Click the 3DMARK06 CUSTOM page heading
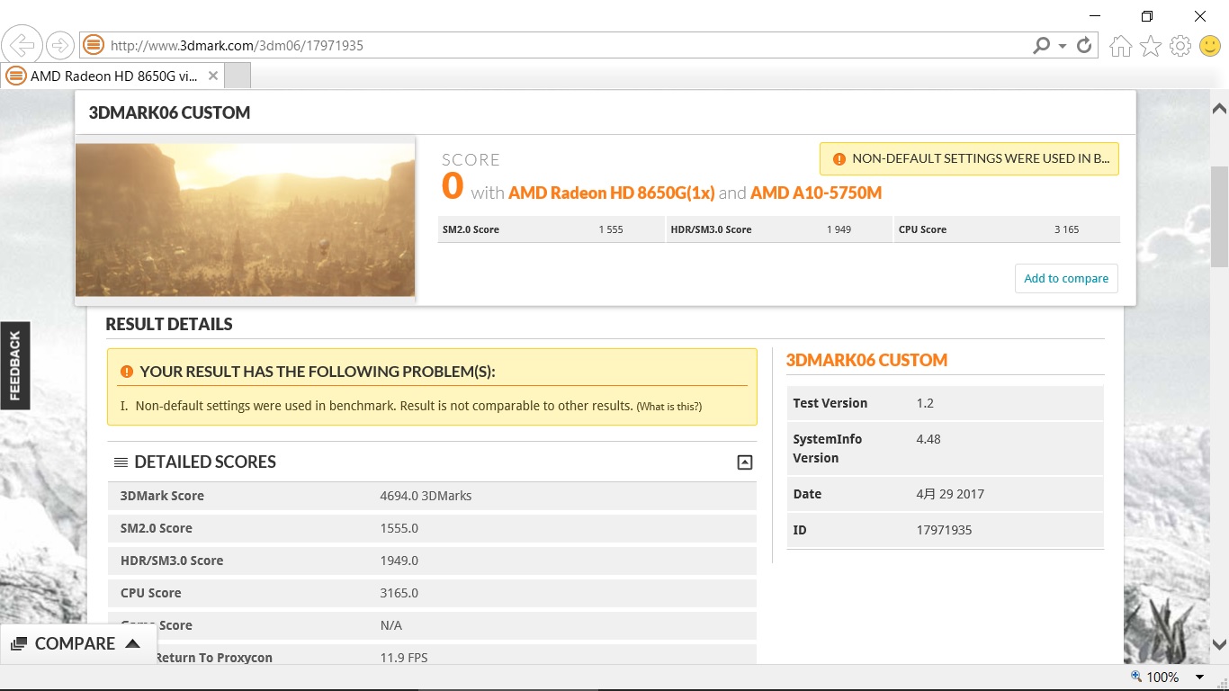 (169, 112)
